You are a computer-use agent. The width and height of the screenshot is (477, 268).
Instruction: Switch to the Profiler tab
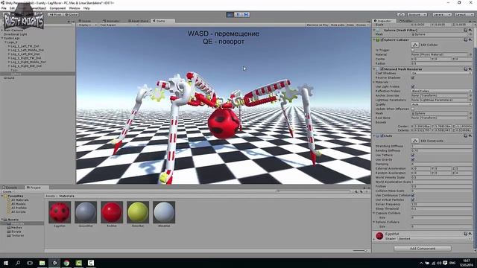(x=406, y=21)
